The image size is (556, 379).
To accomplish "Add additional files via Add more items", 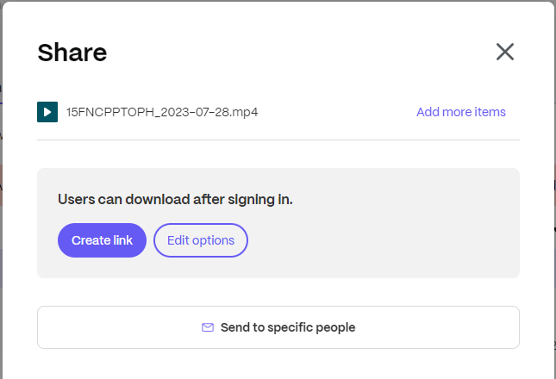I will 461,112.
